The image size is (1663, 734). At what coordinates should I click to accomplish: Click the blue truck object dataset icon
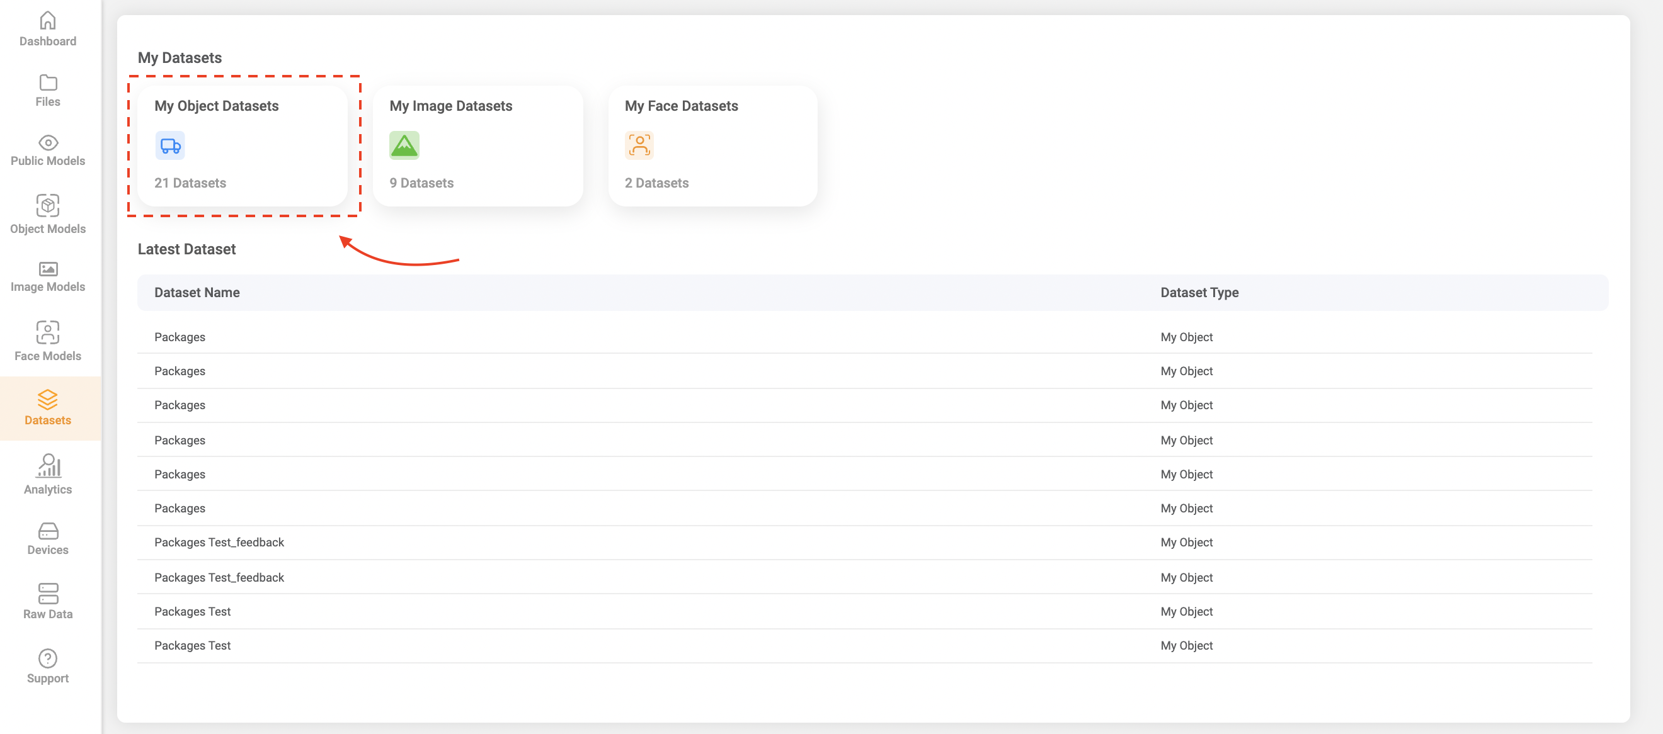[x=170, y=146]
